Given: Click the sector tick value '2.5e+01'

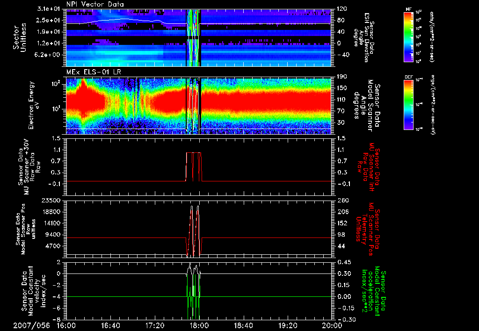Looking at the screenshot, I should [x=49, y=21].
